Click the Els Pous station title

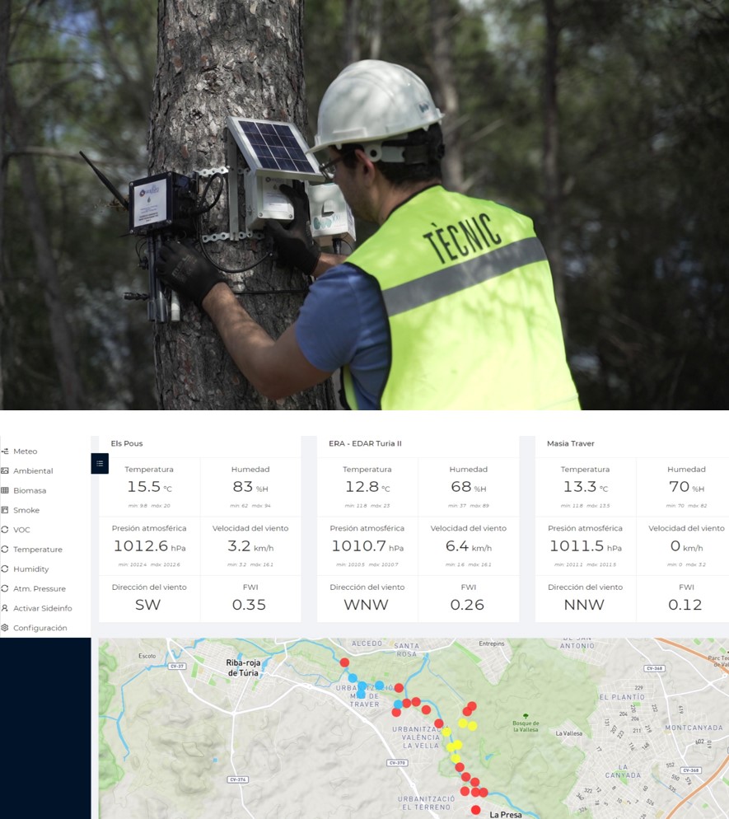coord(127,443)
